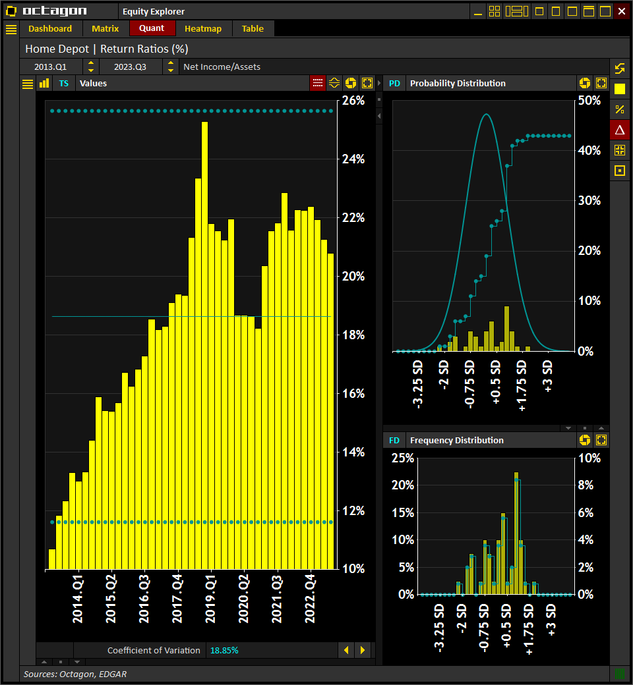Click the swap arrows sidebar icon
This screenshot has width=633, height=685.
pyautogui.click(x=620, y=68)
